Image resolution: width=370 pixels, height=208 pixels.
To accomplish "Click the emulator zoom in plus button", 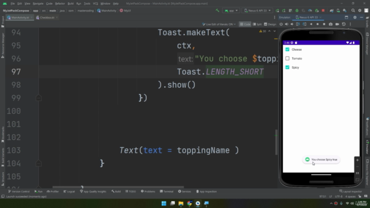I will 357,160.
